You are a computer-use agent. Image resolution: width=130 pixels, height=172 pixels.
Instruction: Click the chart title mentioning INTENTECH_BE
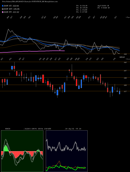(x=30, y=2)
